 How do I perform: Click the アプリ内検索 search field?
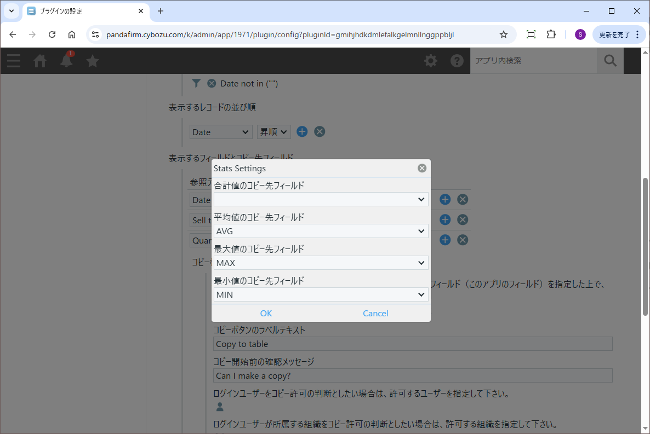tap(533, 61)
